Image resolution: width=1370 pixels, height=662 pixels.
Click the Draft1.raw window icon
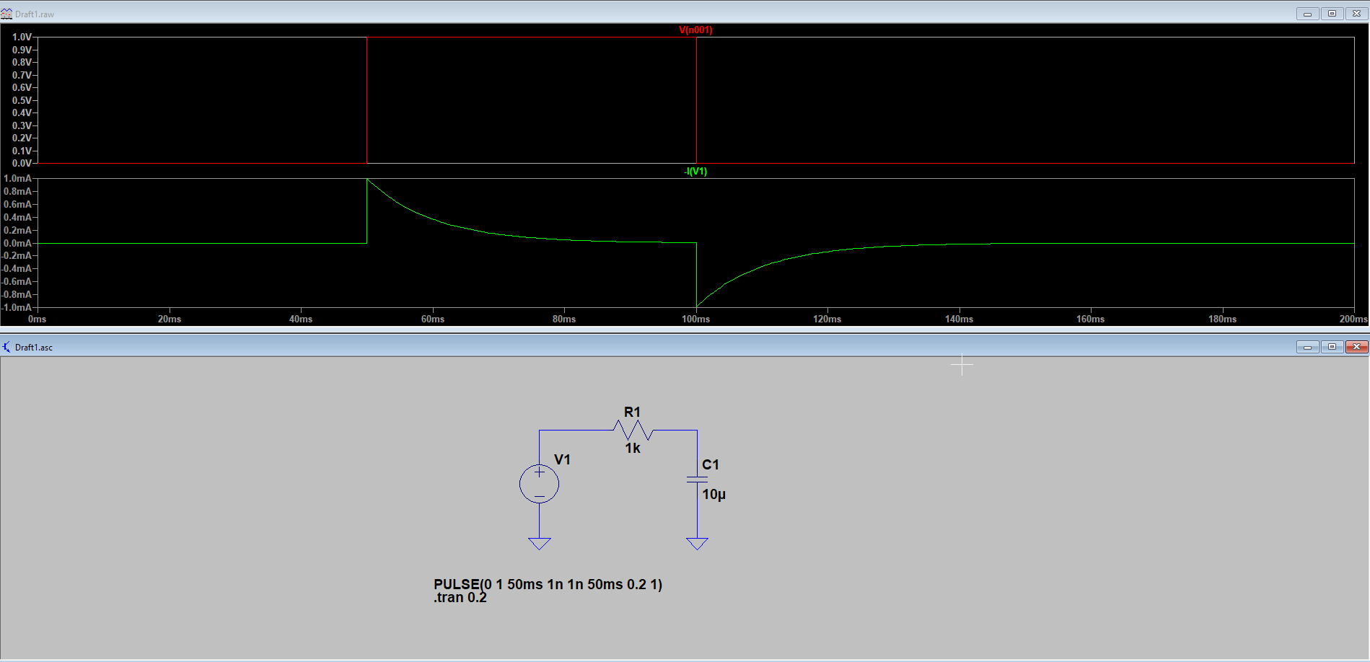point(6,14)
